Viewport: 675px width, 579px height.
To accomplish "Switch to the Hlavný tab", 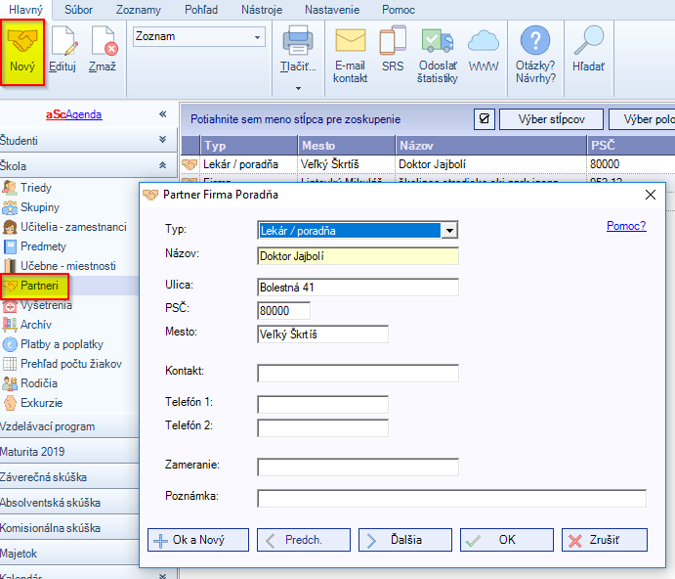I will [x=25, y=10].
